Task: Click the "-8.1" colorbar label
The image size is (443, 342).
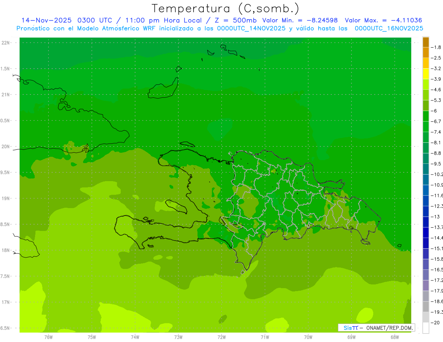Action: click(x=436, y=143)
